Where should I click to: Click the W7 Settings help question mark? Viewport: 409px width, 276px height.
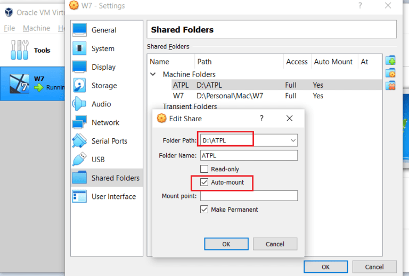tap(360, 5)
